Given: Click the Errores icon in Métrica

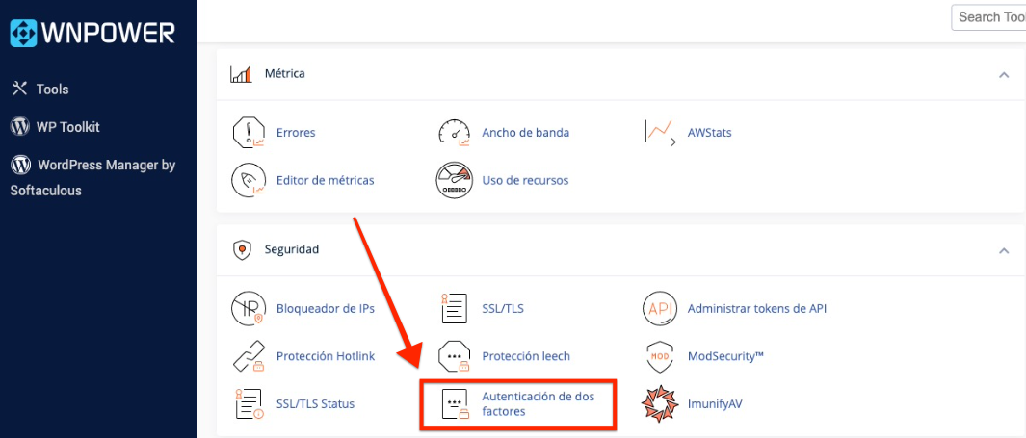Looking at the screenshot, I should (x=249, y=132).
